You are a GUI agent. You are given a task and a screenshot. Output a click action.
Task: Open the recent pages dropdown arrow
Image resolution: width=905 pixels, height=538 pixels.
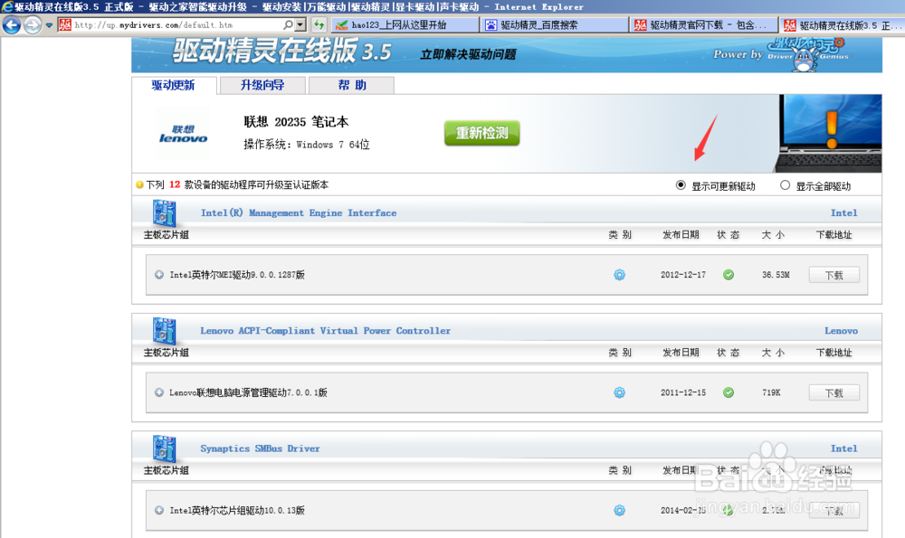[49, 25]
